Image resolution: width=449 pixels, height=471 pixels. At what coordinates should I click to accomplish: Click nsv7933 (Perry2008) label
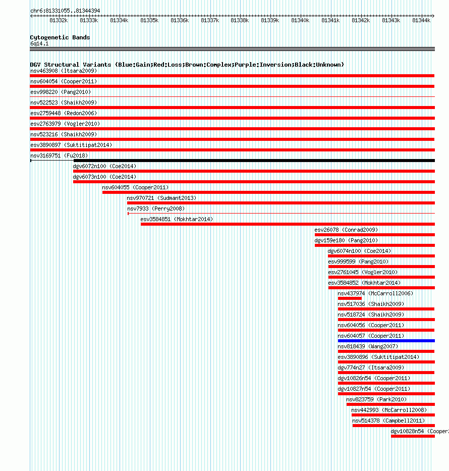tap(156, 208)
